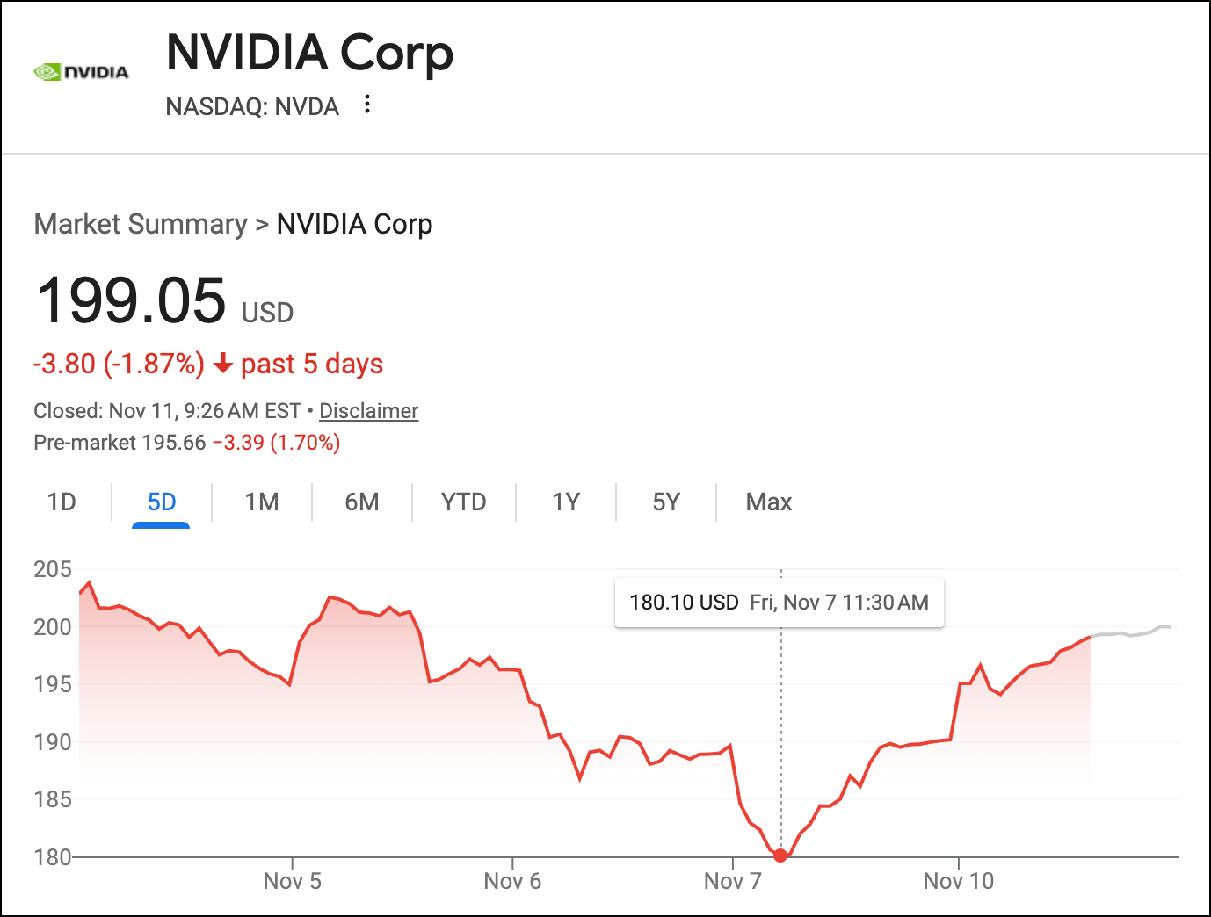This screenshot has height=917, width=1211.
Task: Select the YTD chart tab
Action: (x=463, y=502)
